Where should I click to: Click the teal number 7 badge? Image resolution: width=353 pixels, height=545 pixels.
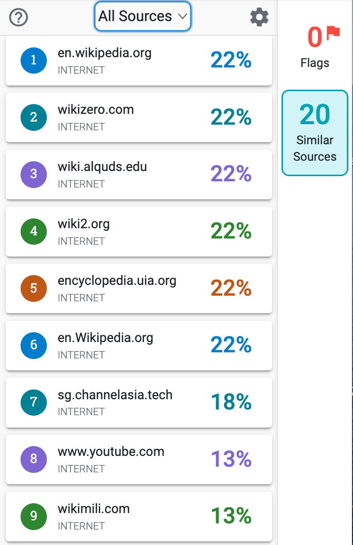33,402
